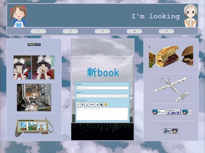This screenshot has height=153, width=205.
Task: Open the underlined A text color button
Action: pos(87,105)
